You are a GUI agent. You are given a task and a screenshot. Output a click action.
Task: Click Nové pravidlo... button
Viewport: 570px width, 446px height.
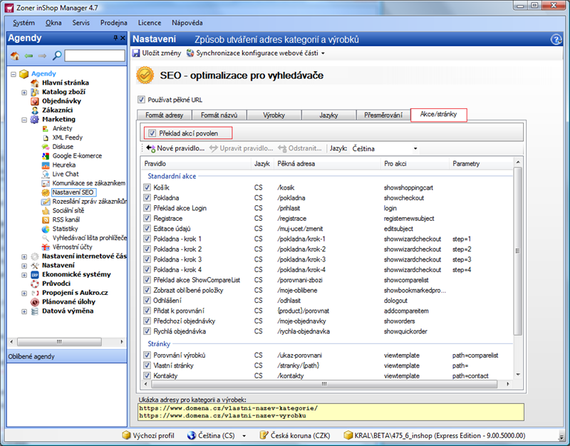(x=175, y=148)
